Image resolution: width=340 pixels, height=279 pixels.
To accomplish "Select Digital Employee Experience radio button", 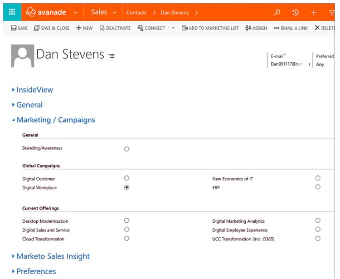I will click(x=318, y=229).
